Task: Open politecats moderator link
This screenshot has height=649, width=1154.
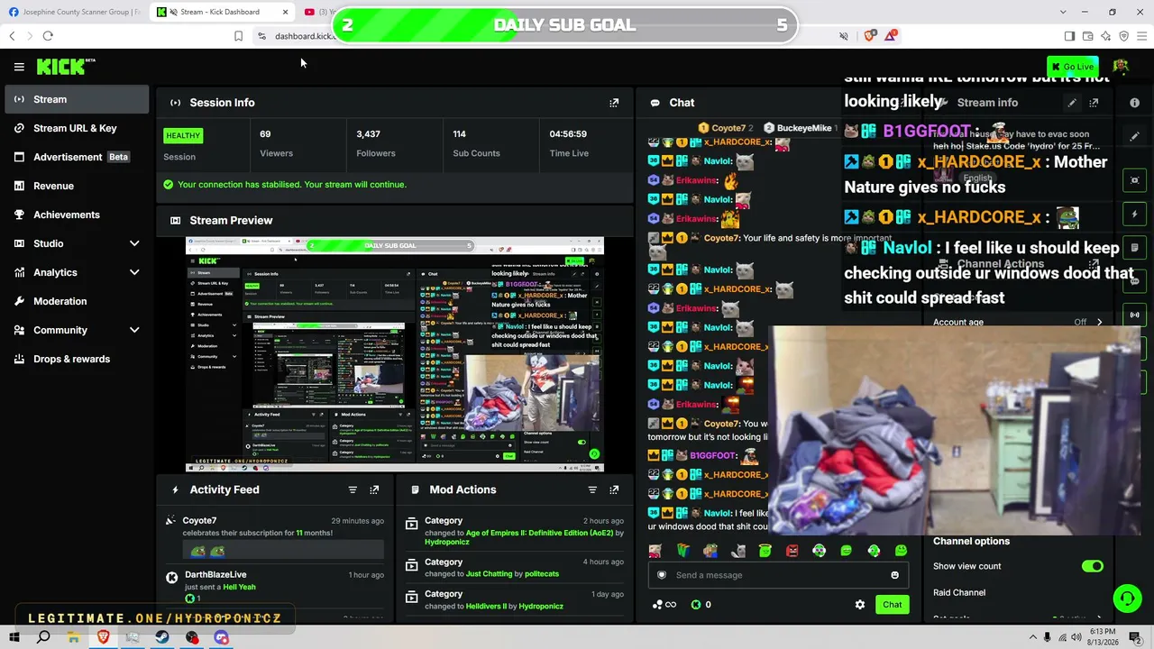Action: point(542,574)
